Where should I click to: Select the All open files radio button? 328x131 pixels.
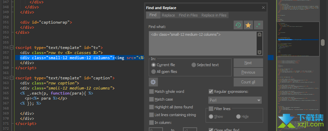pos(153,72)
